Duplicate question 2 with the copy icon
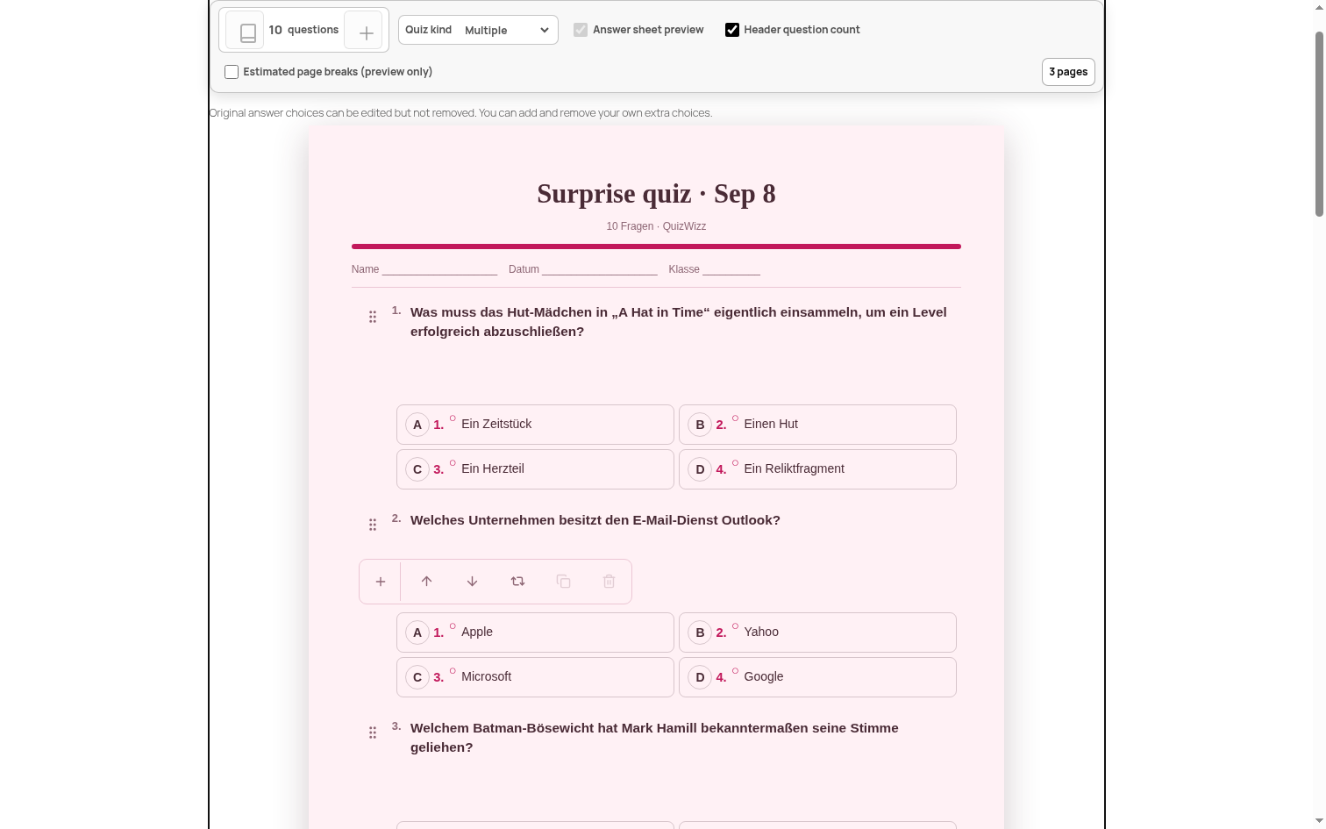Screen dimensions: 1326x829 pyautogui.click(x=563, y=582)
